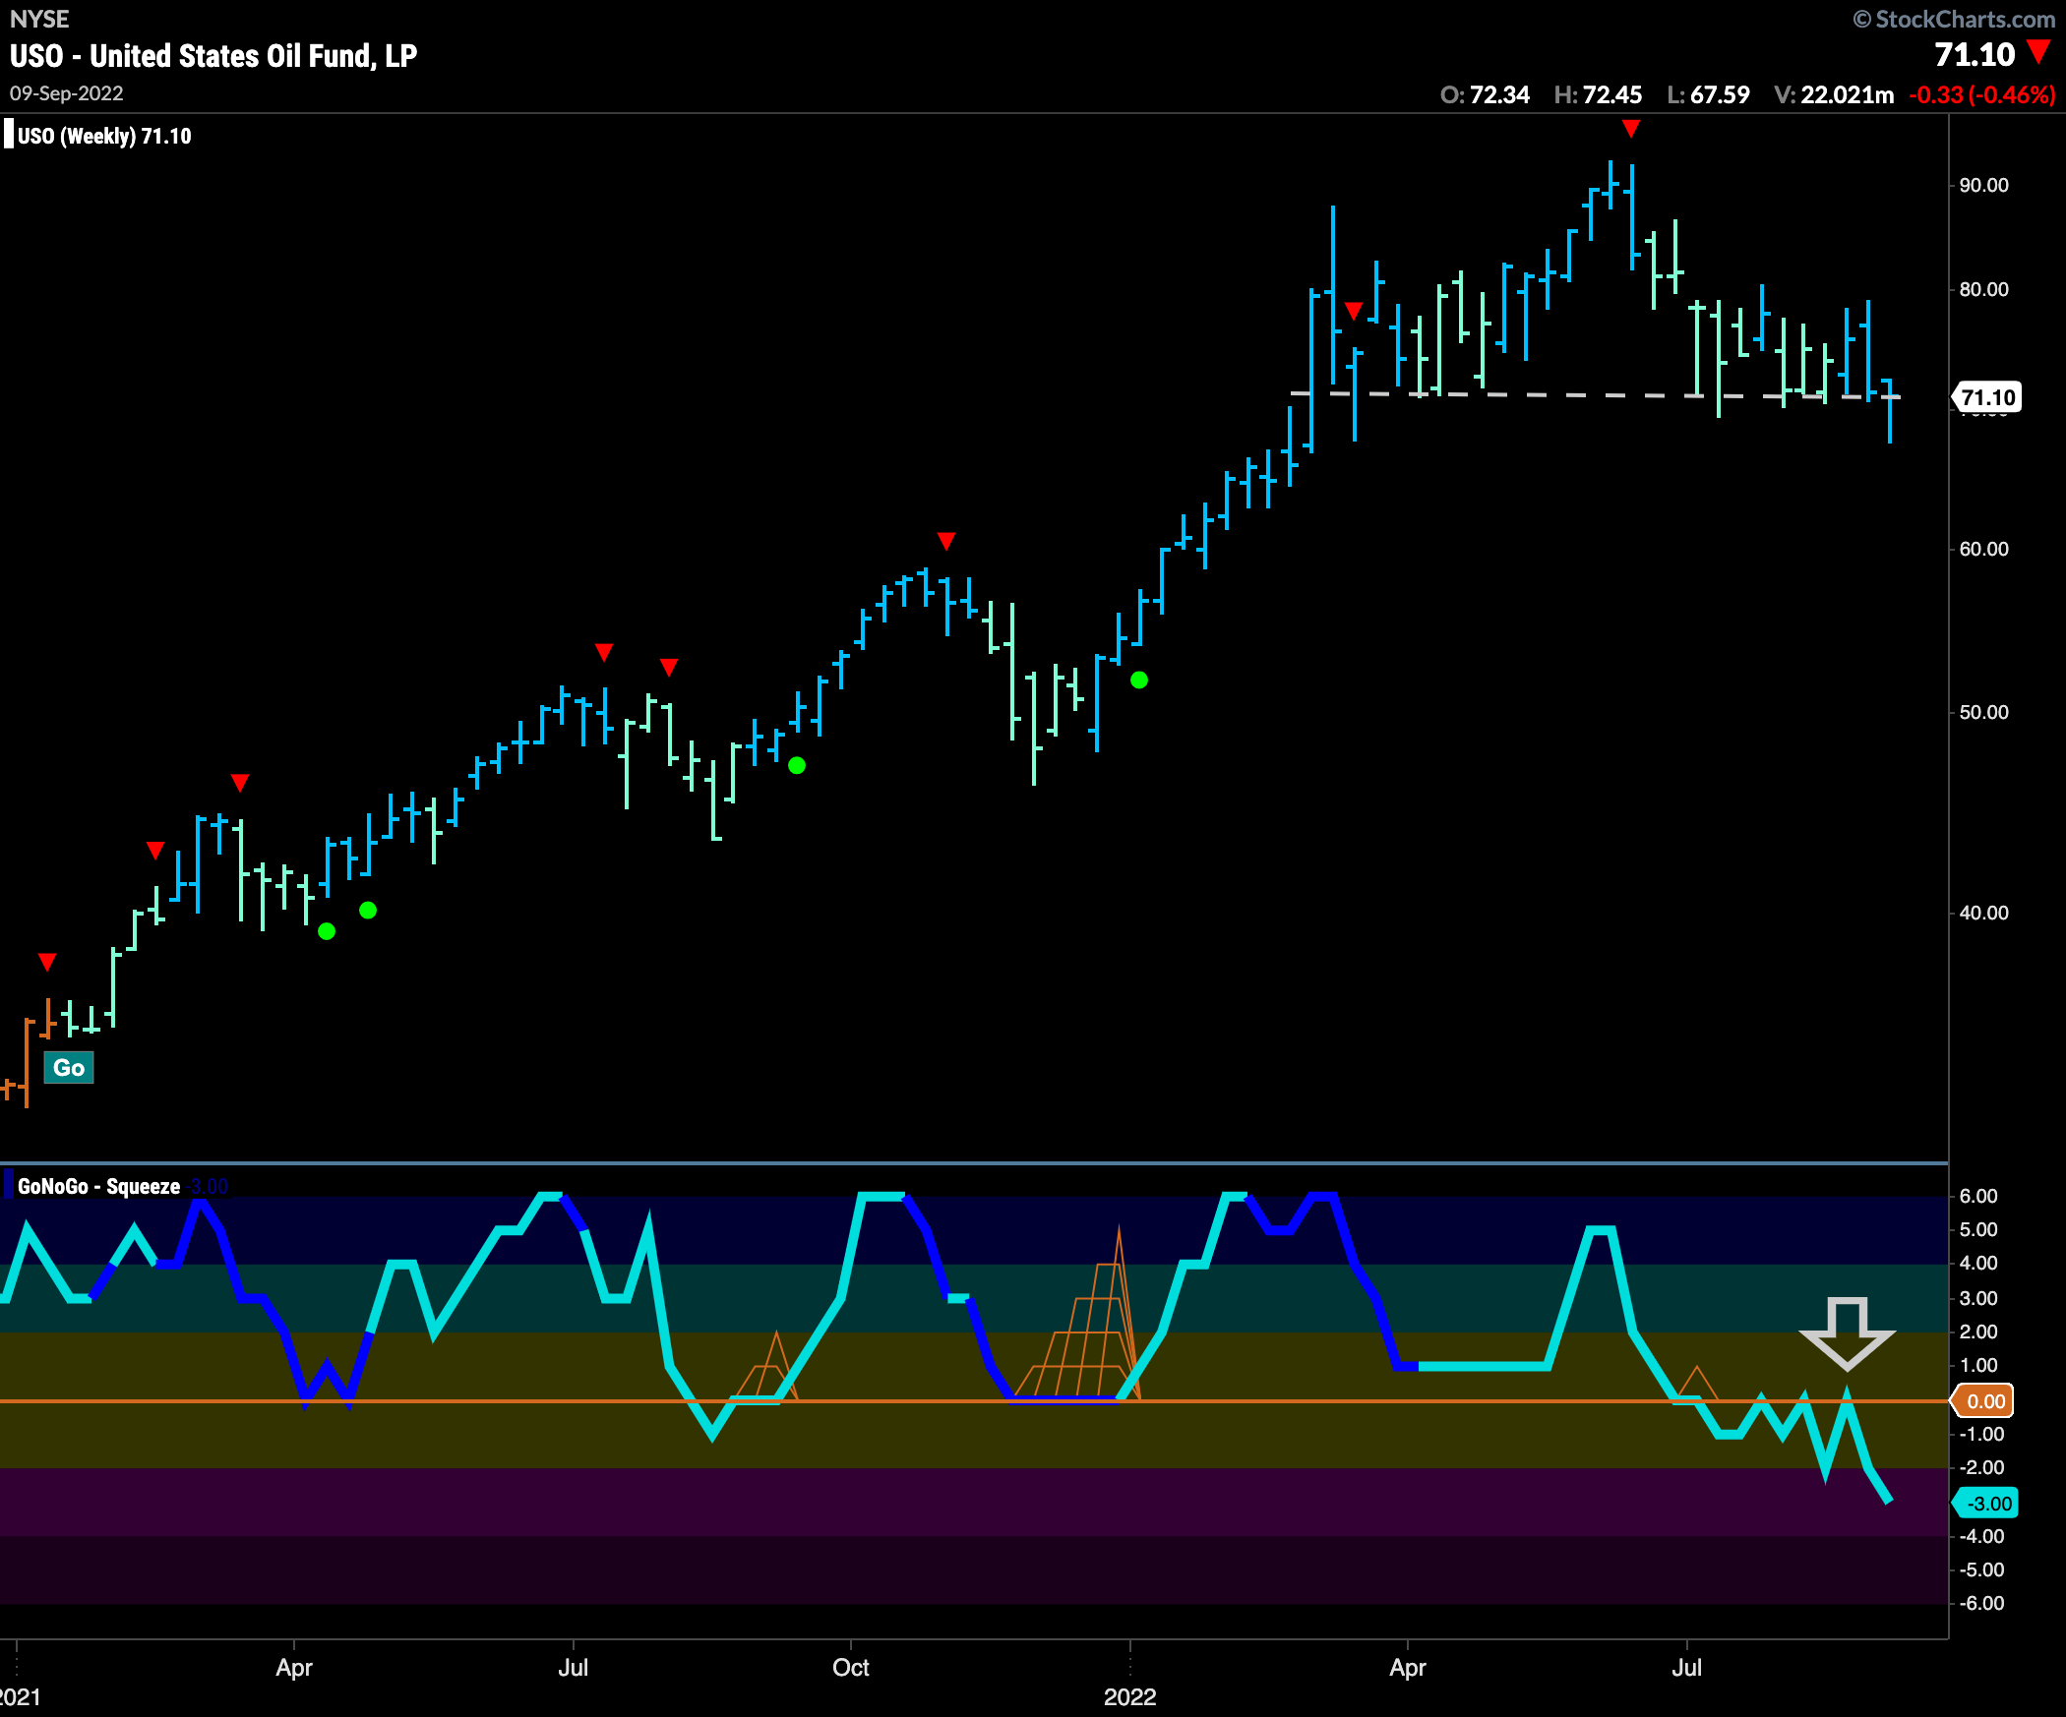Click the date '09-Sep-2022'
2066x1717 pixels.
(67, 93)
